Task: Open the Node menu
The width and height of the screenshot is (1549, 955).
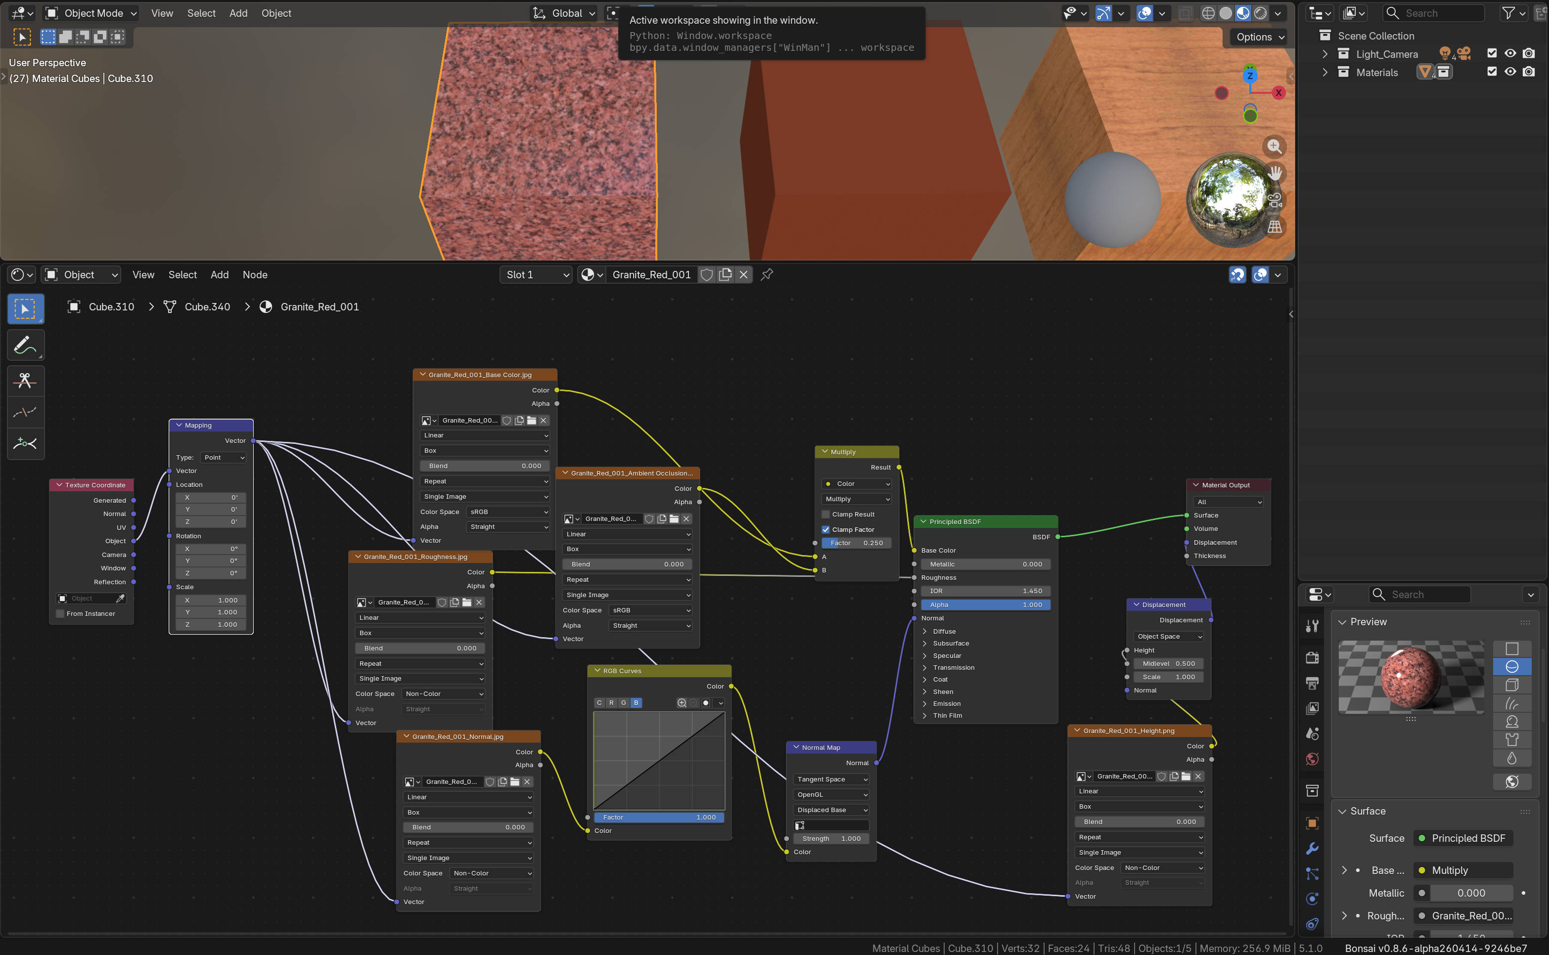Action: [x=255, y=275]
